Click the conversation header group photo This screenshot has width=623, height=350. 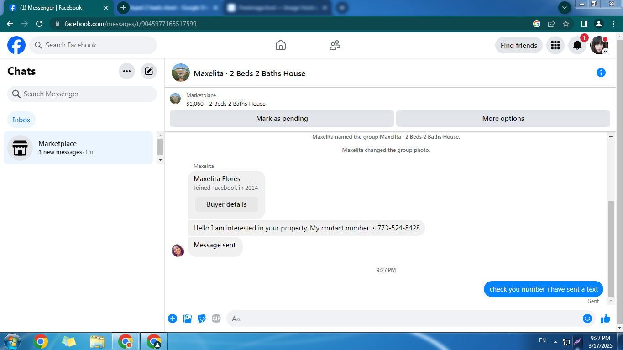tap(181, 73)
